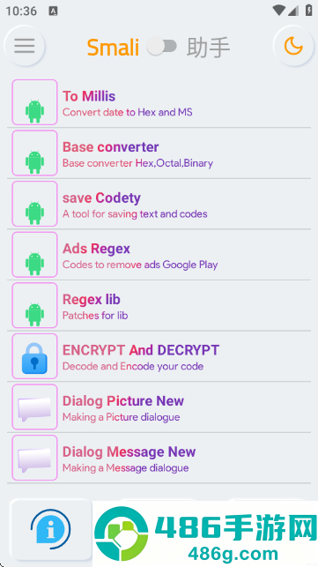
Task: Select ENCRYPT And DECRYPT title
Action: pyautogui.click(x=141, y=350)
